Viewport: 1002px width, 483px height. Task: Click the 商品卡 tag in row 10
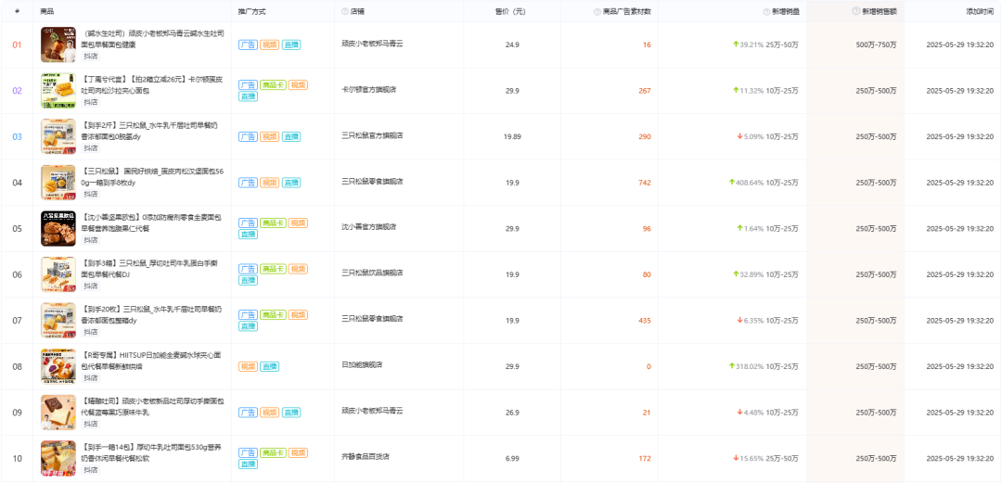tap(273, 453)
